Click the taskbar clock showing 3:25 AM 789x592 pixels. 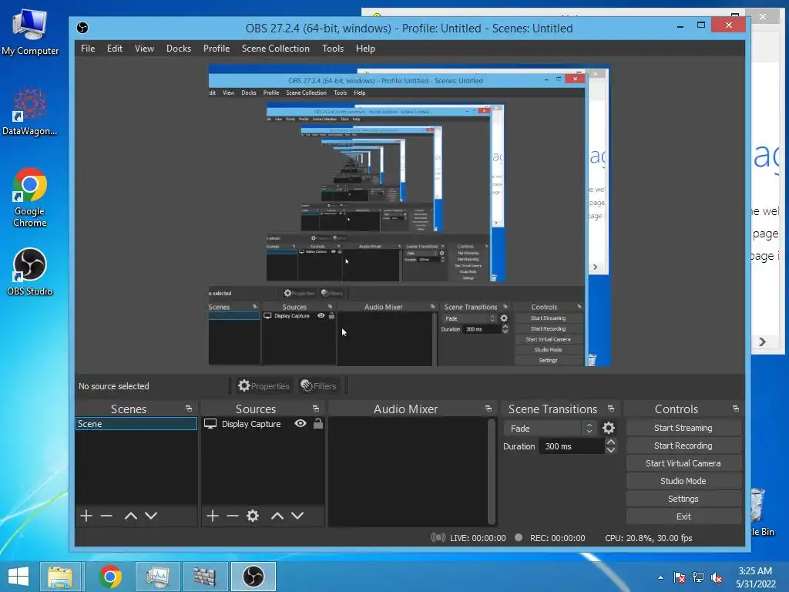[x=755, y=577]
